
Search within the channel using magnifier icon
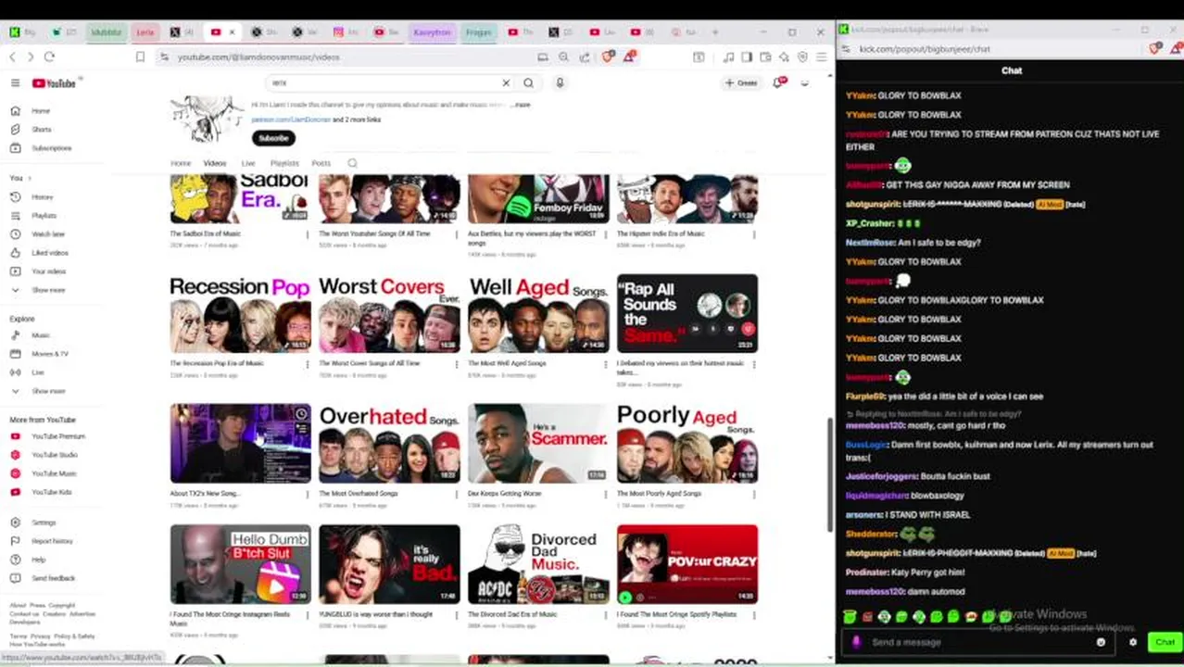click(x=352, y=163)
